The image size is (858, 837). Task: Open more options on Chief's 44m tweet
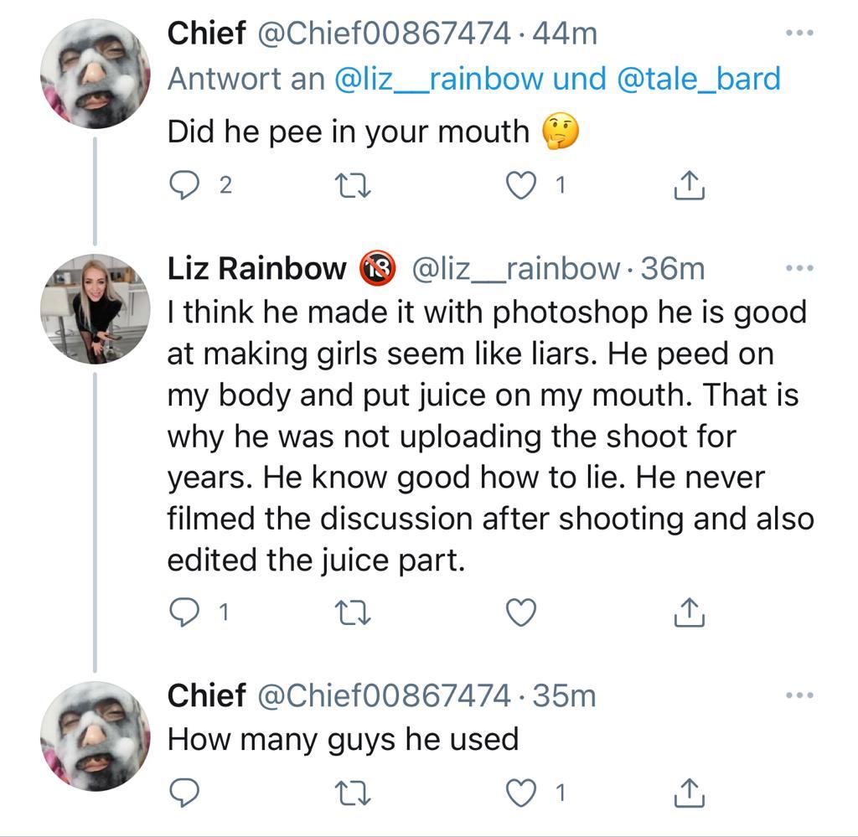pos(799,34)
